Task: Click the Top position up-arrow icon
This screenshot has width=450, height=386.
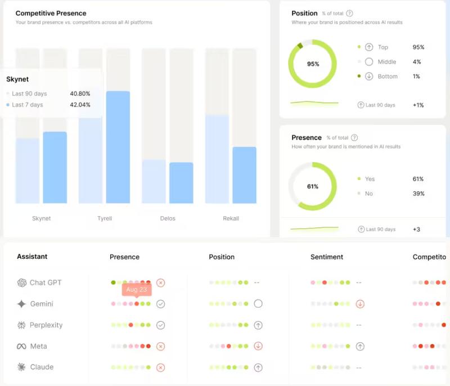Action: pos(369,47)
